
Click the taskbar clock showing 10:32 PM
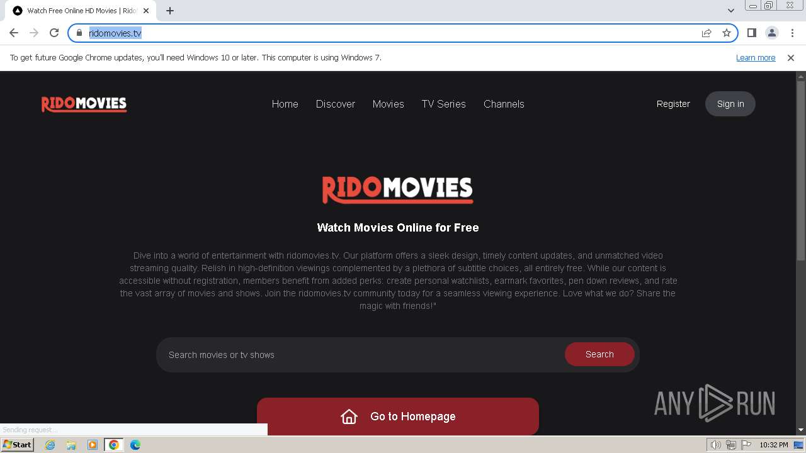pos(774,445)
